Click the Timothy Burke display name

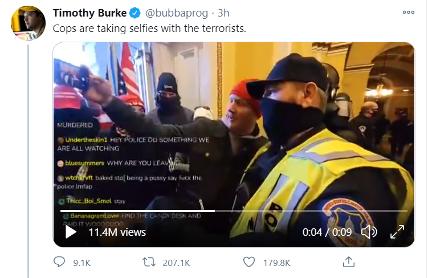[x=89, y=13]
